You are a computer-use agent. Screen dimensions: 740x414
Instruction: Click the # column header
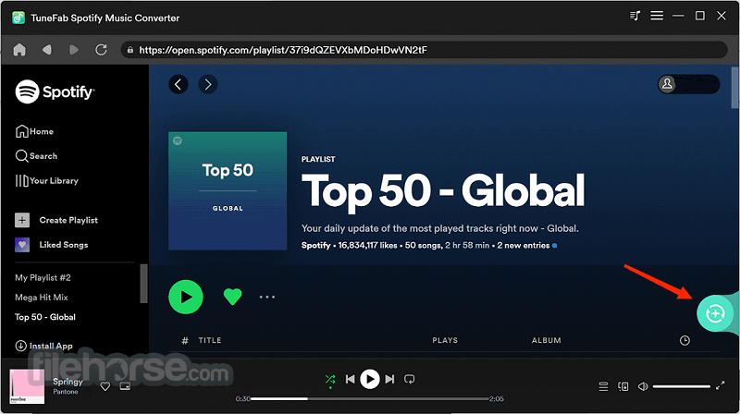[185, 340]
